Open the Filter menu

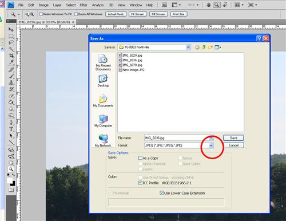[84, 5]
